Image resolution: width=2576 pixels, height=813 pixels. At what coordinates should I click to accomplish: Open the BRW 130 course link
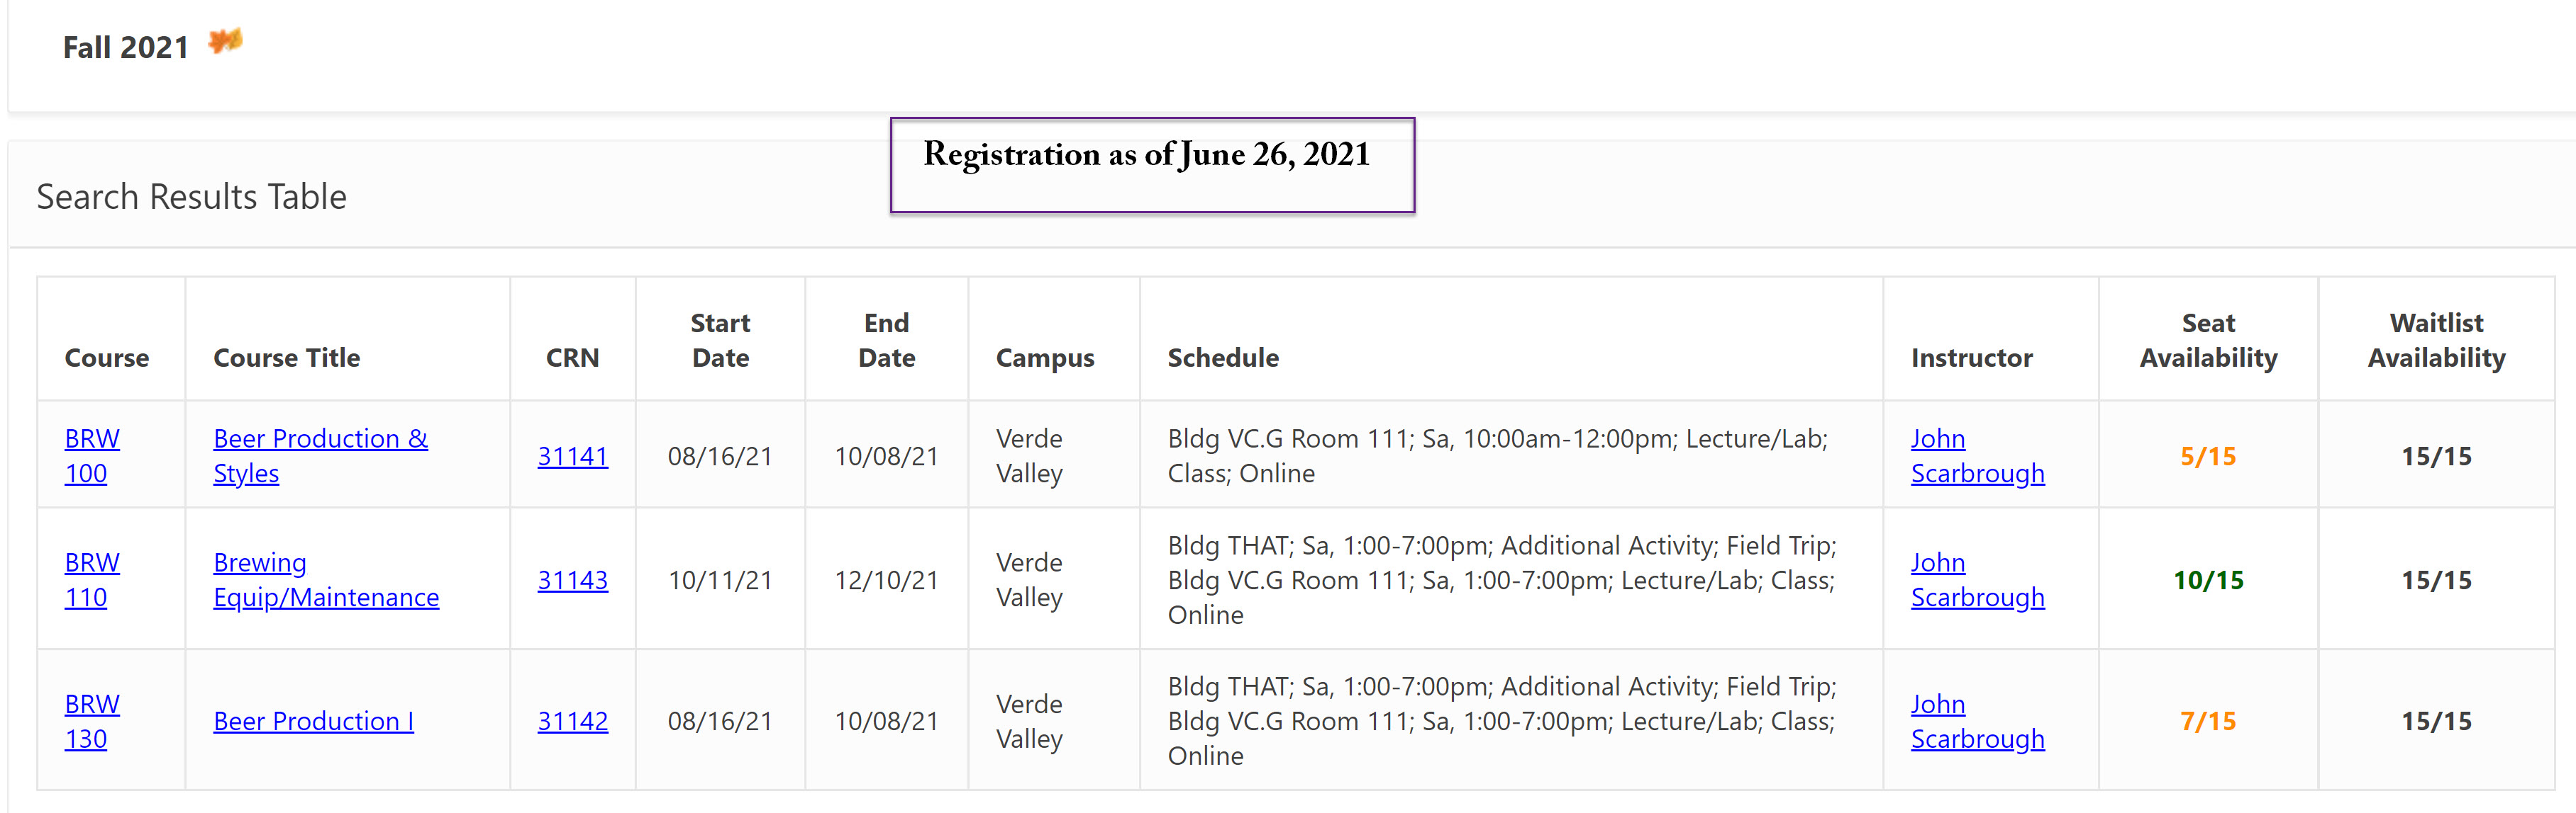(x=92, y=721)
